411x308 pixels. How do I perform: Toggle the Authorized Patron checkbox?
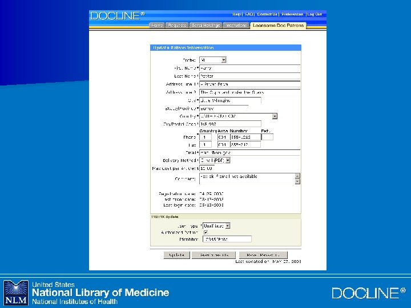coord(205,232)
